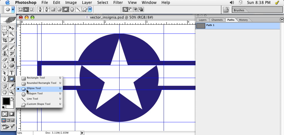Open the Apple menu
This screenshot has height=135, width=284.
point(7,2)
